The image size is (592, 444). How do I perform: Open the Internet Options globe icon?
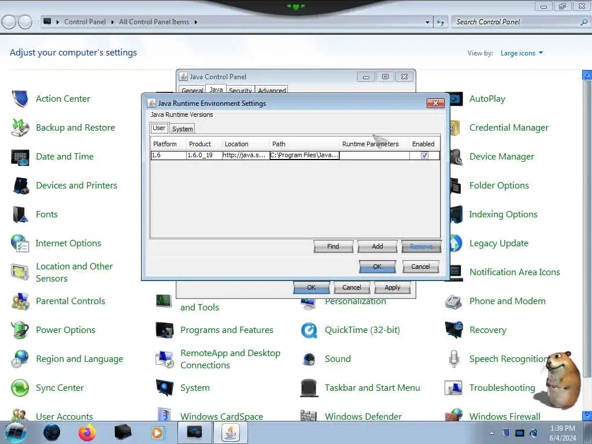(20, 243)
